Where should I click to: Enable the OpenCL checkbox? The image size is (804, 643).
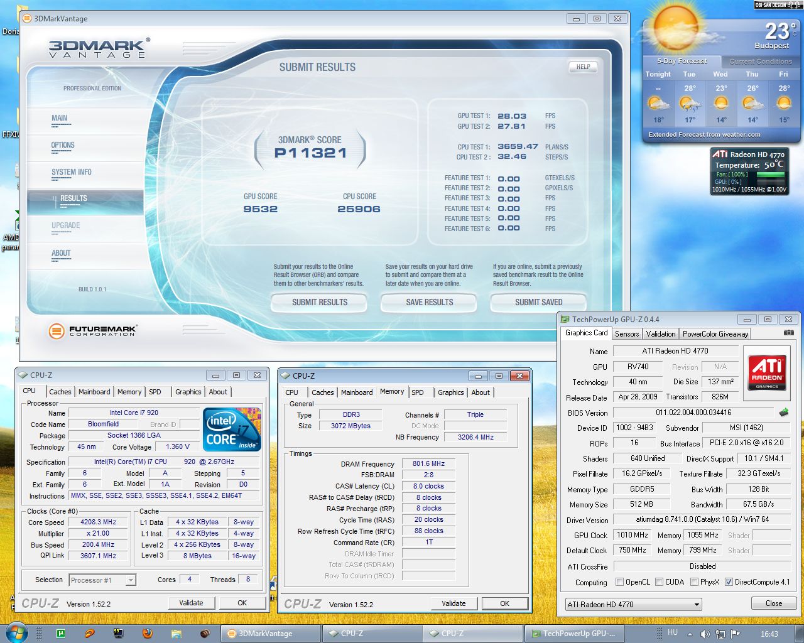[620, 582]
